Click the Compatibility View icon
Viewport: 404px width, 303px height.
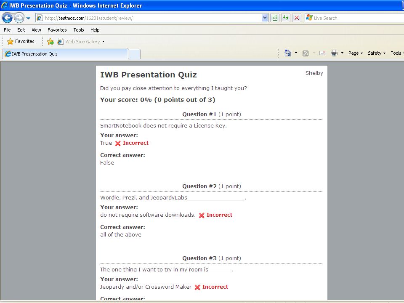pos(275,18)
